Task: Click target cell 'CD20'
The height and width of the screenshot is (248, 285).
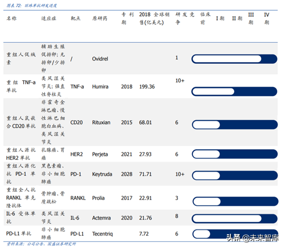Action: [76, 122]
